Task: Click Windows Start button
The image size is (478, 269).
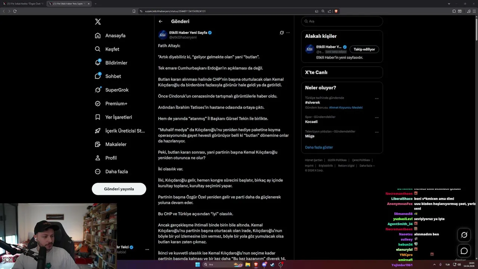Action: [198, 265]
